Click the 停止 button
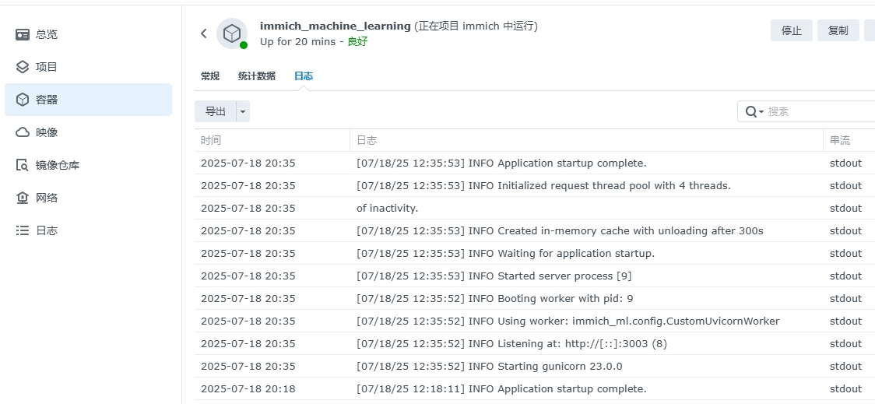Image resolution: width=875 pixels, height=404 pixels. [x=791, y=30]
